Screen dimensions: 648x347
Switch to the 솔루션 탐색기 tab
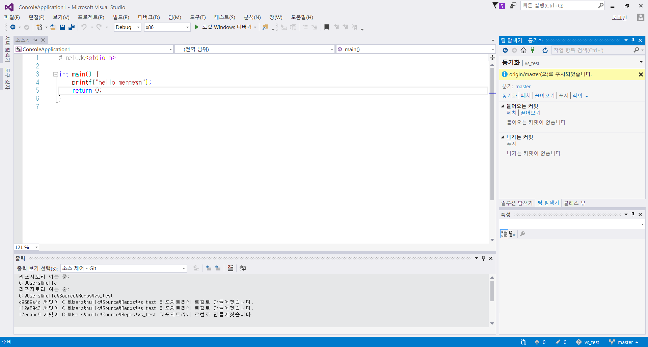point(517,203)
